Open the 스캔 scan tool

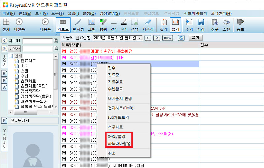pyautogui.click(x=226, y=25)
